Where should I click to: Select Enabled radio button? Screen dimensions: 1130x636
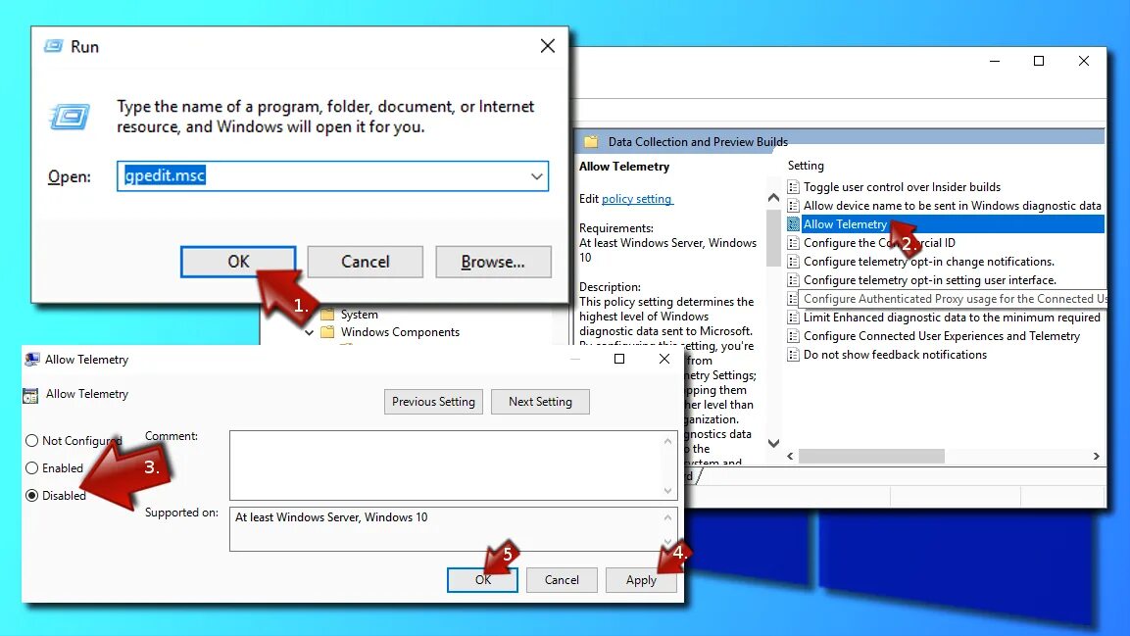(31, 467)
